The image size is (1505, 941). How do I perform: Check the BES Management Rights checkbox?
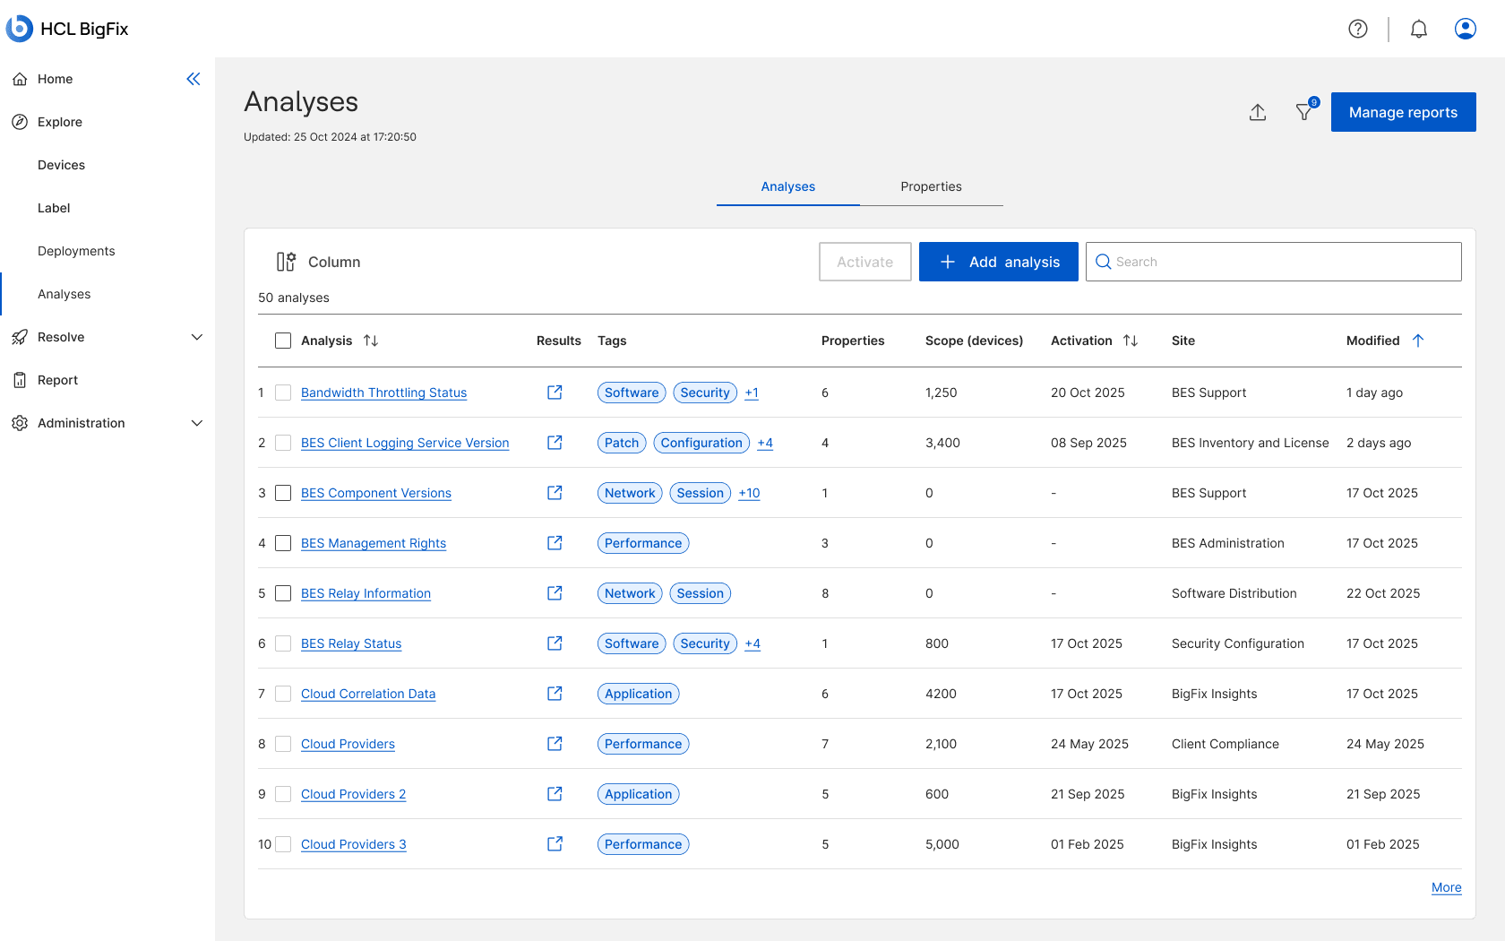(283, 543)
